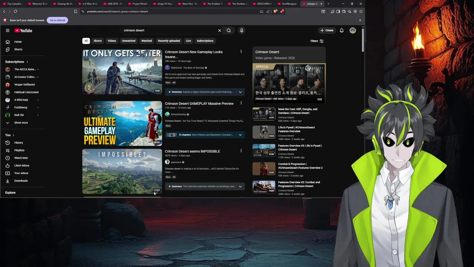Open Liked videos list
This screenshot has width=474, height=267.
[22, 165]
